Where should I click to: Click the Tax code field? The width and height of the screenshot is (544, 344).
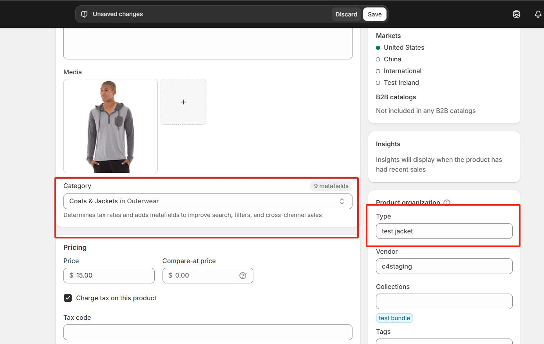[208, 332]
